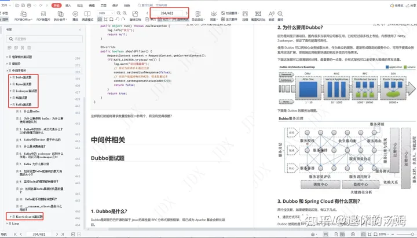Click the open-file folder icon in the title bar
Viewport: 417px width, 238px height.
(x=17, y=5)
